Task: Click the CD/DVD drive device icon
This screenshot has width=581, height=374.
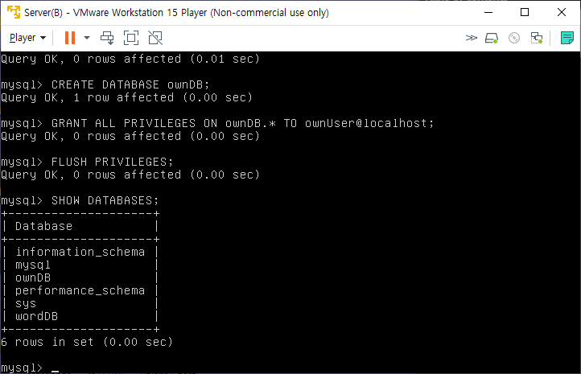Action: [514, 38]
